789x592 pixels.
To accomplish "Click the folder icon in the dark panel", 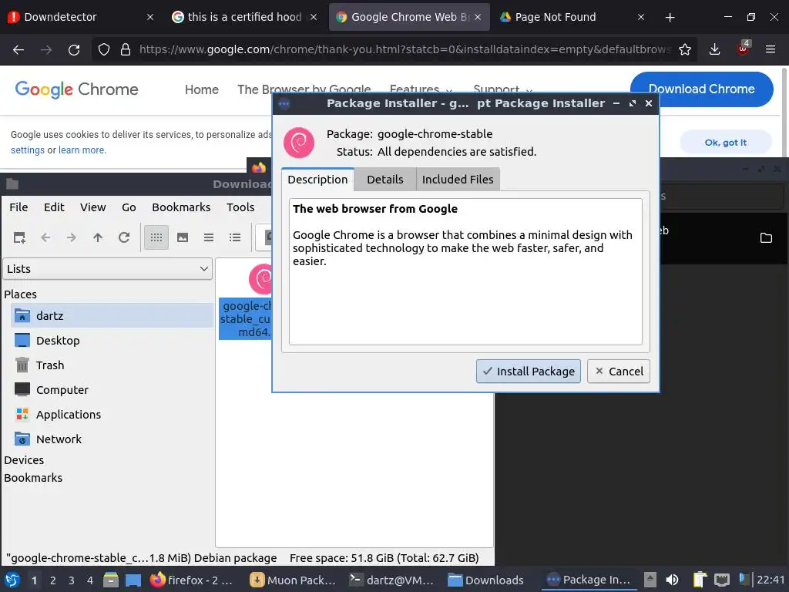I will [766, 237].
